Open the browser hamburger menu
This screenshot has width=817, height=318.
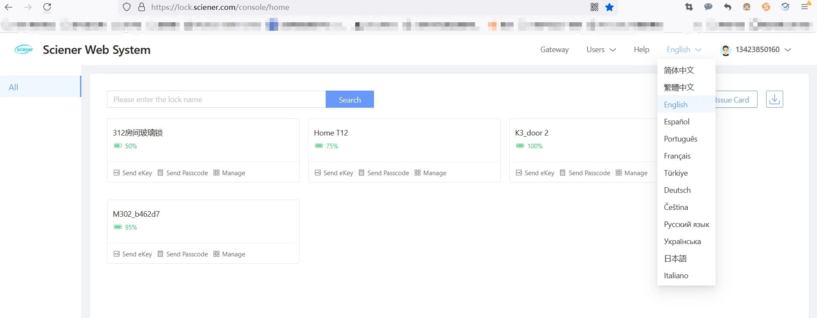click(x=805, y=7)
